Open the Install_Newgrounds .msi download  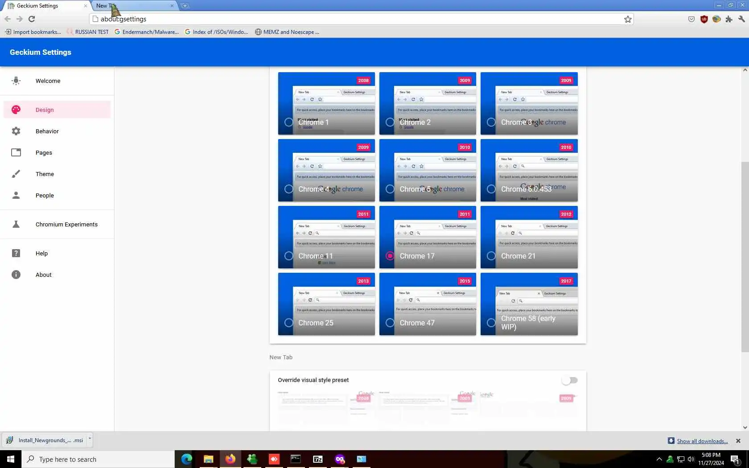click(x=45, y=440)
